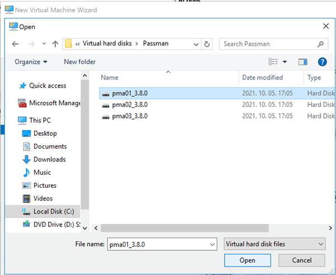The width and height of the screenshot is (336, 275).
Task: Click the Music note icon
Action: coord(26,173)
